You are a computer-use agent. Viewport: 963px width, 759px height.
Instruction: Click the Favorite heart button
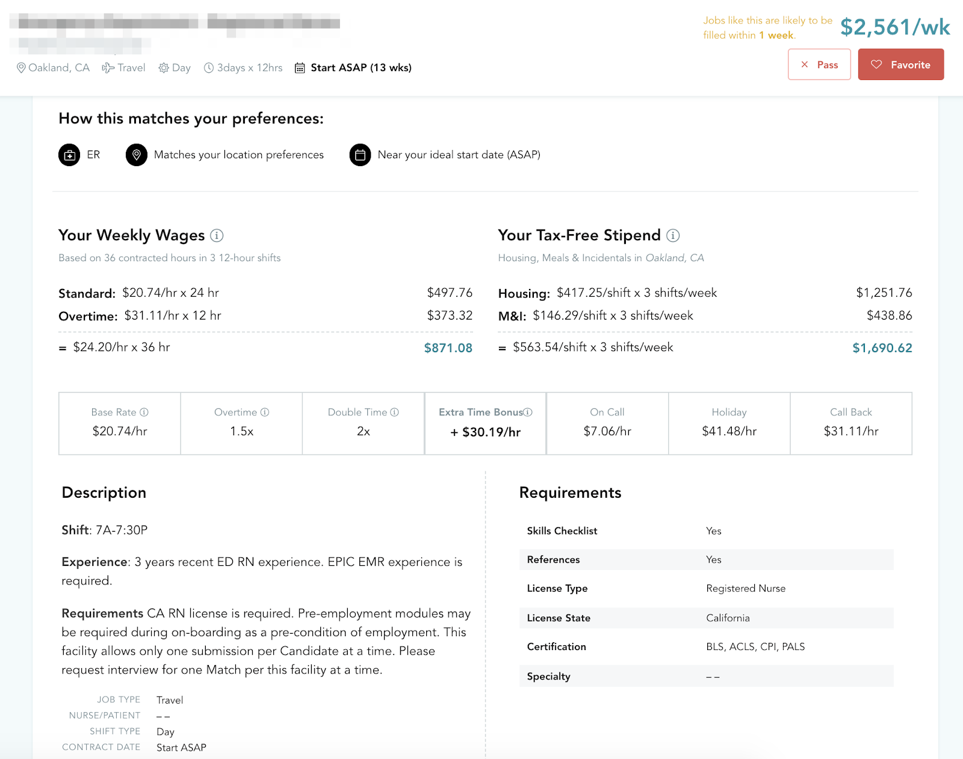(x=900, y=64)
